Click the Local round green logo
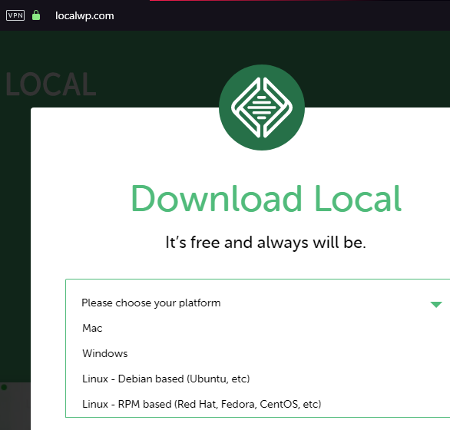 (x=262, y=107)
